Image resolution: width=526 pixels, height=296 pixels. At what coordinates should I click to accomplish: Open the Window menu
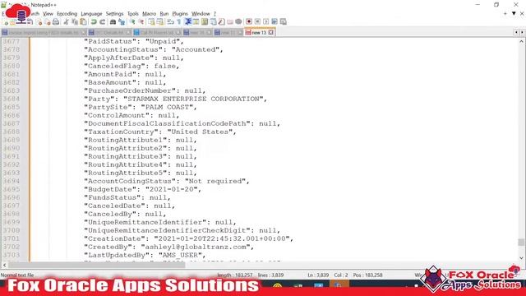tap(201, 14)
